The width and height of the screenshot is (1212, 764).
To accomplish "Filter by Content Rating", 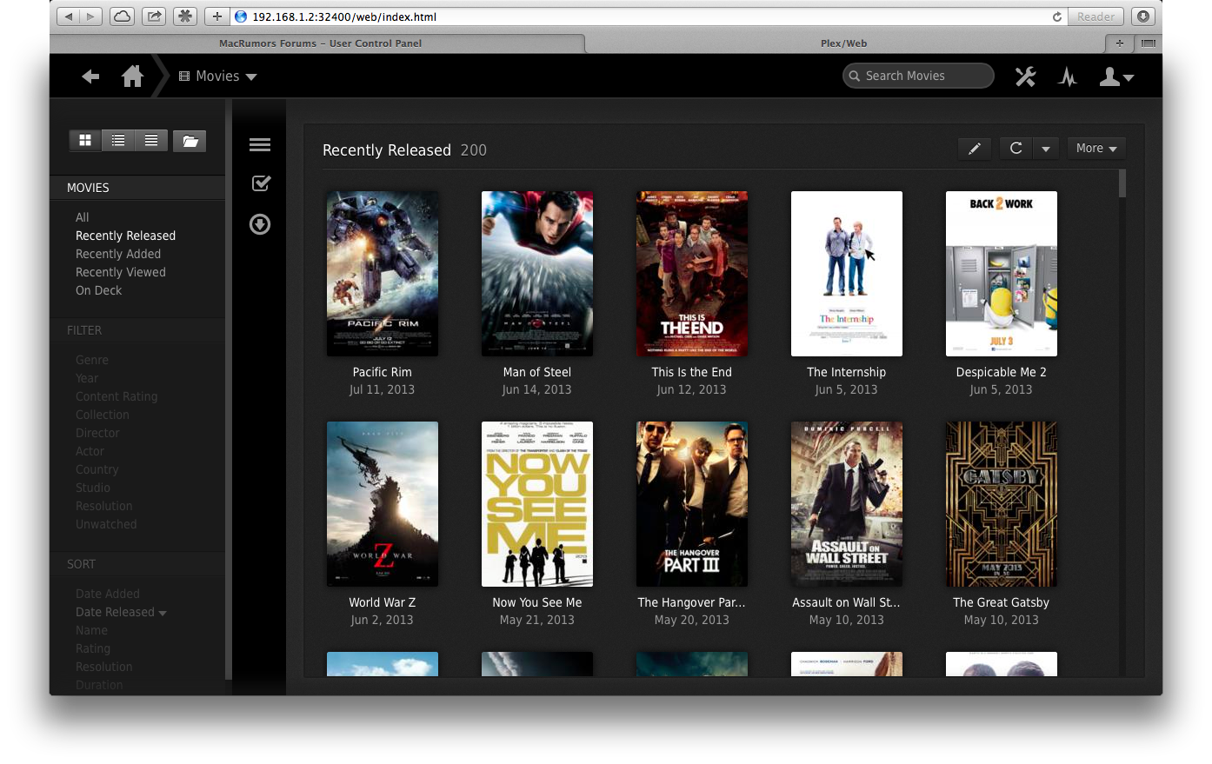I will coord(117,396).
